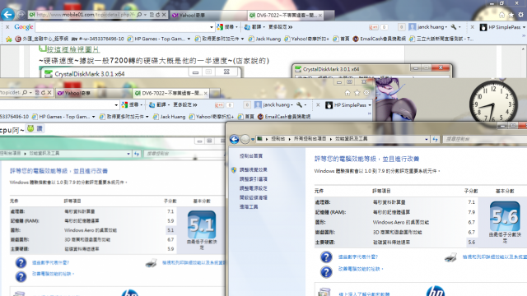Click the top browser's Forward arrow
Viewport: 527px width, 296px height.
pos(21,15)
